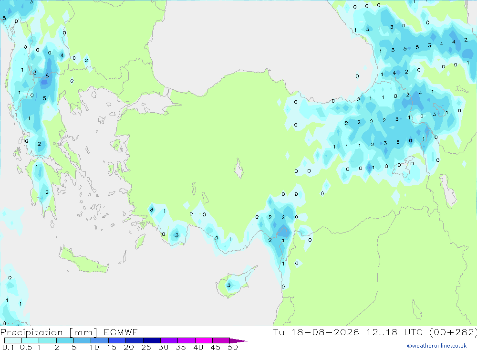Choose the 40–45 mm magenta legend swatch
The height and width of the screenshot is (350, 477).
(204, 340)
